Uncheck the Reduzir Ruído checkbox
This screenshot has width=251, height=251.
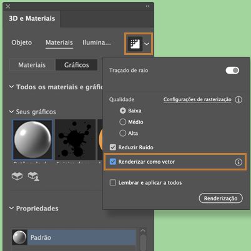click(x=113, y=147)
